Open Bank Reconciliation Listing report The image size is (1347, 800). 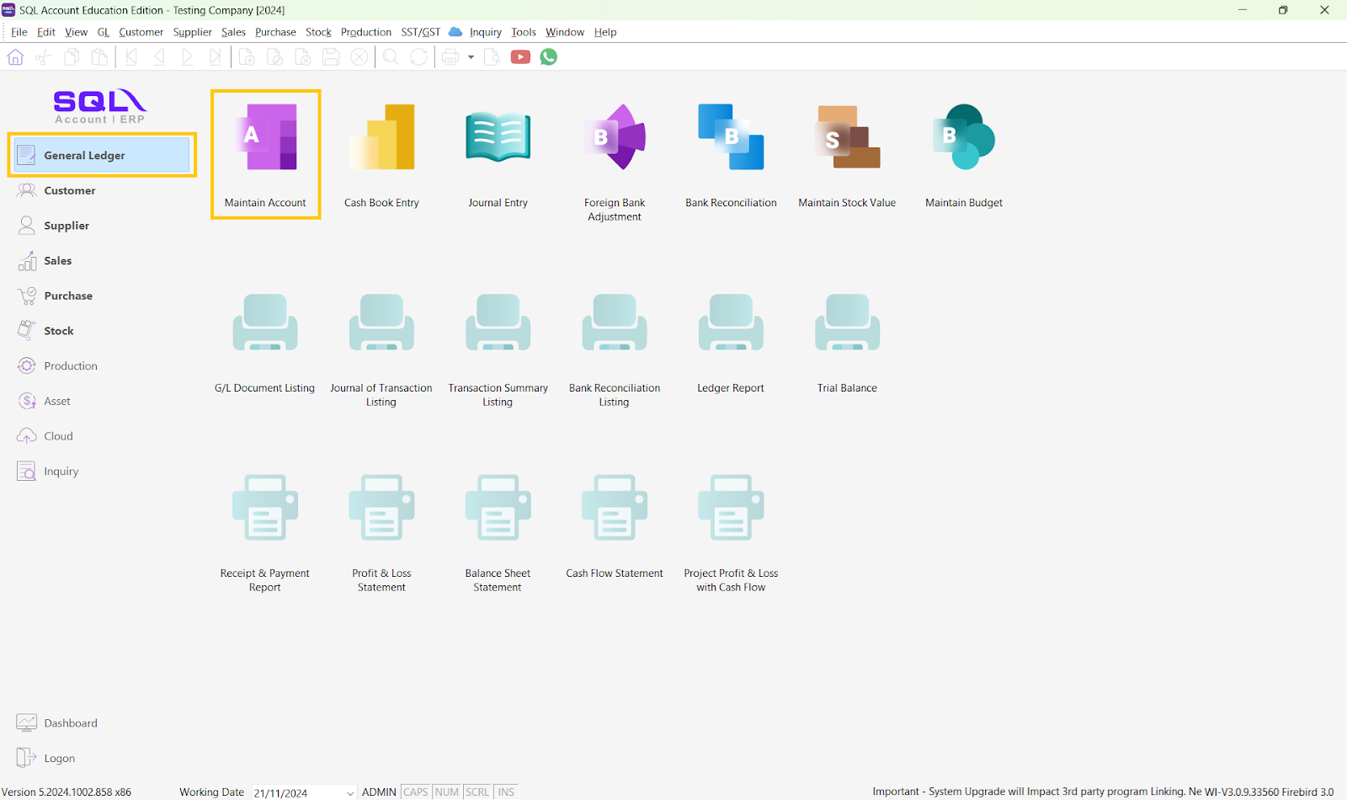pyautogui.click(x=615, y=349)
